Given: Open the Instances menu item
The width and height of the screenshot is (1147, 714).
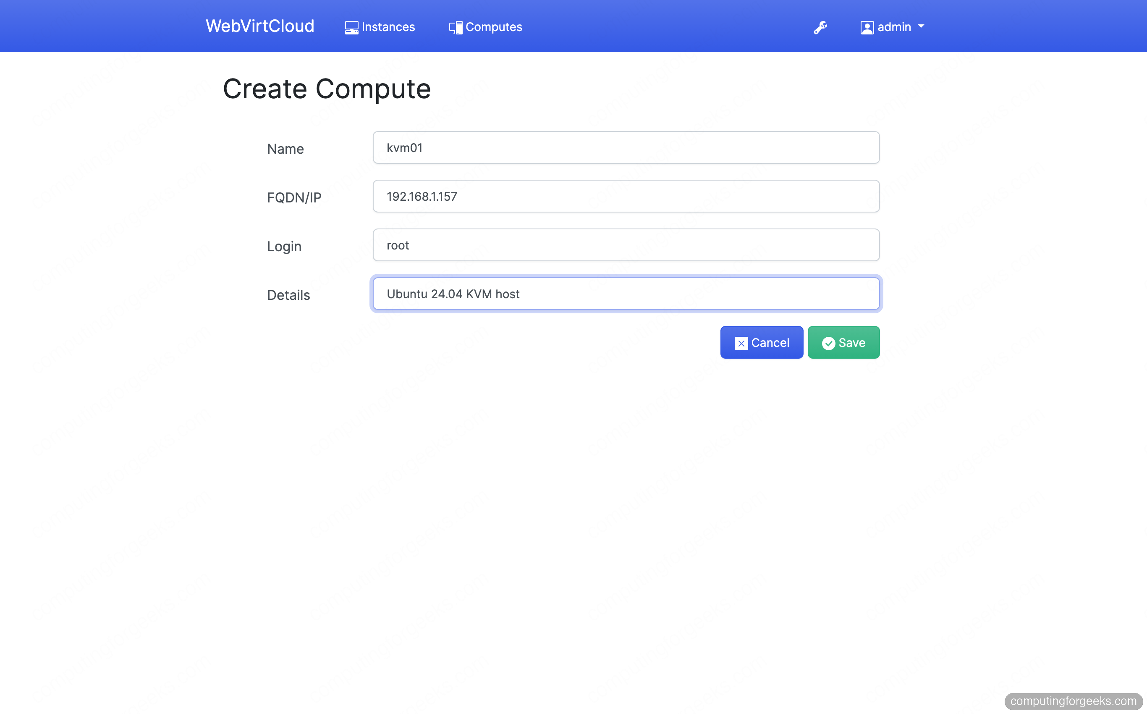Looking at the screenshot, I should click(x=380, y=27).
